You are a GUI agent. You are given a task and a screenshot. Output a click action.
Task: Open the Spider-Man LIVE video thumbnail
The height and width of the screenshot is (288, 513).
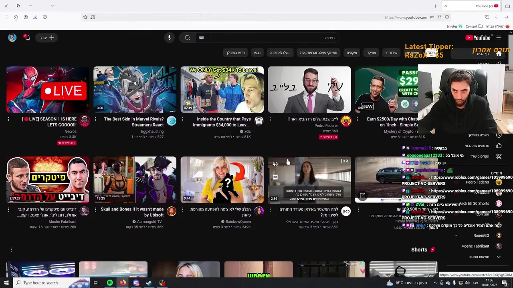point(48,90)
